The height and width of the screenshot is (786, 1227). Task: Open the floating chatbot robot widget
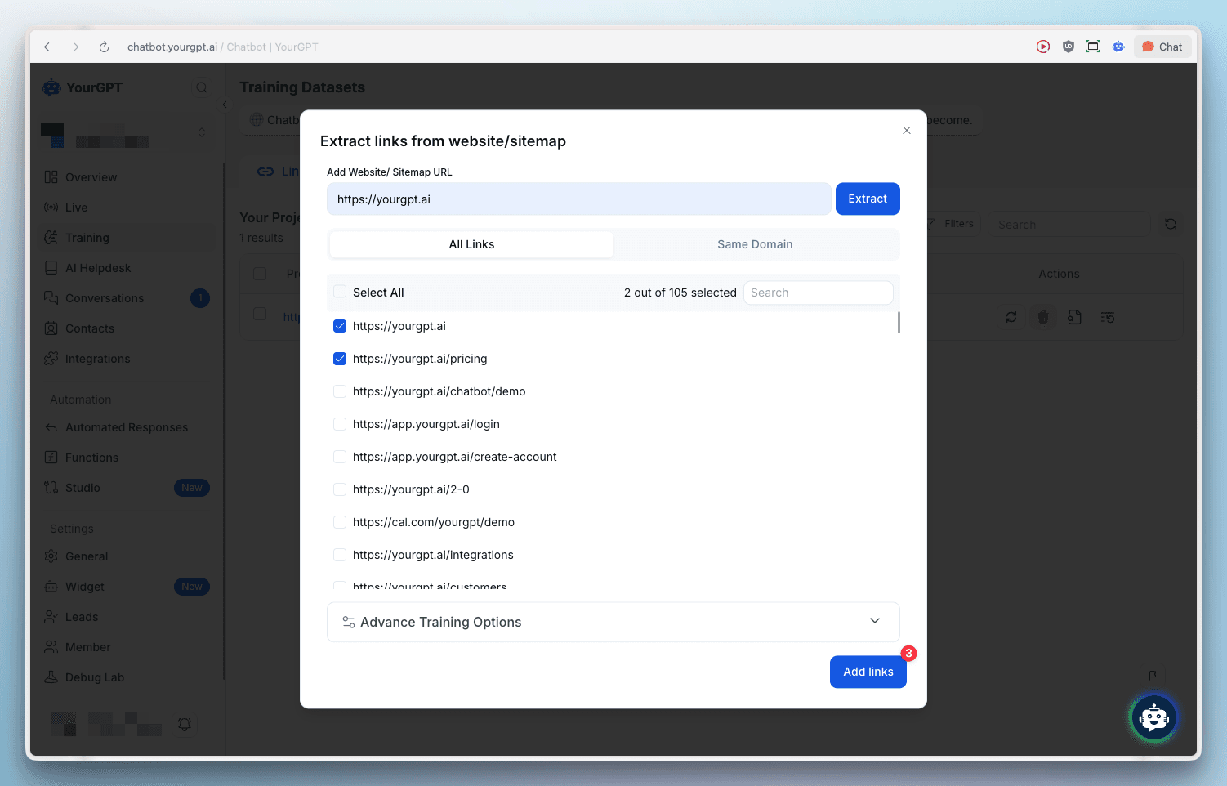click(x=1153, y=718)
